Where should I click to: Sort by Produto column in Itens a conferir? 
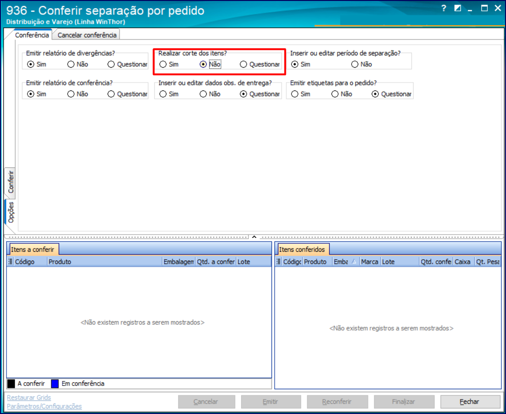click(104, 262)
